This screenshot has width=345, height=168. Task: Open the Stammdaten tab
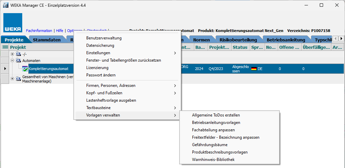point(46,40)
